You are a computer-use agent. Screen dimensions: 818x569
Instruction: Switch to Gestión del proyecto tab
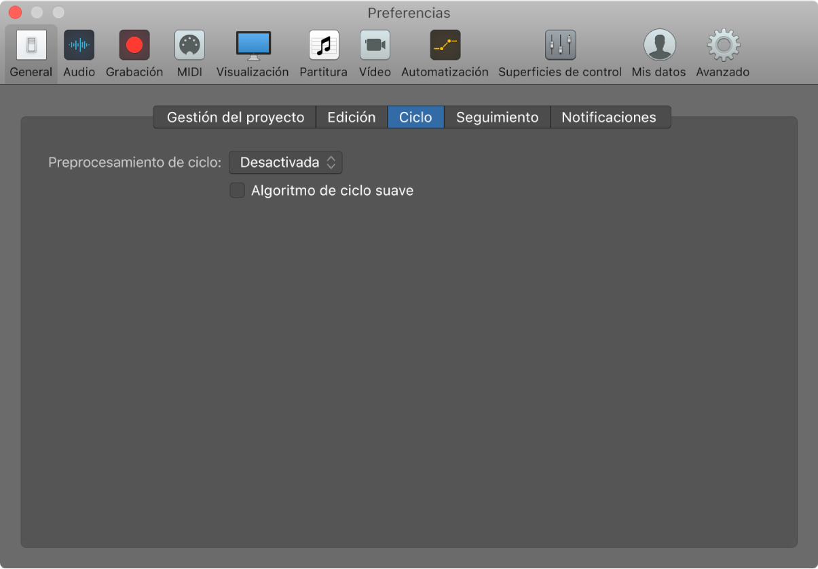click(235, 117)
